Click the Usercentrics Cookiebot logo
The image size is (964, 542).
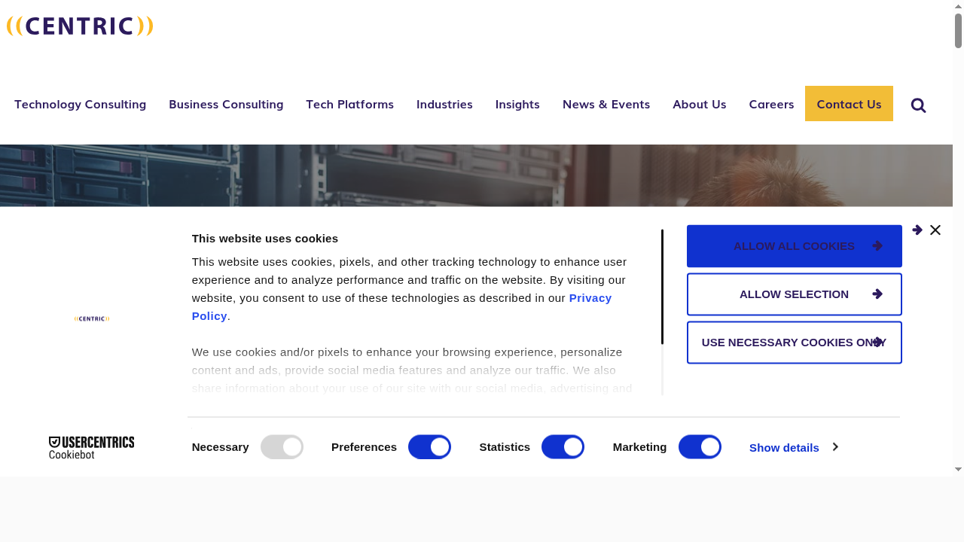coord(91,447)
